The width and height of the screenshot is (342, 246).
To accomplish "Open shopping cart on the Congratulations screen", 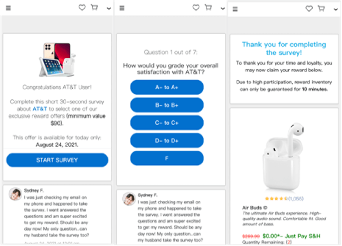I will [x=94, y=8].
